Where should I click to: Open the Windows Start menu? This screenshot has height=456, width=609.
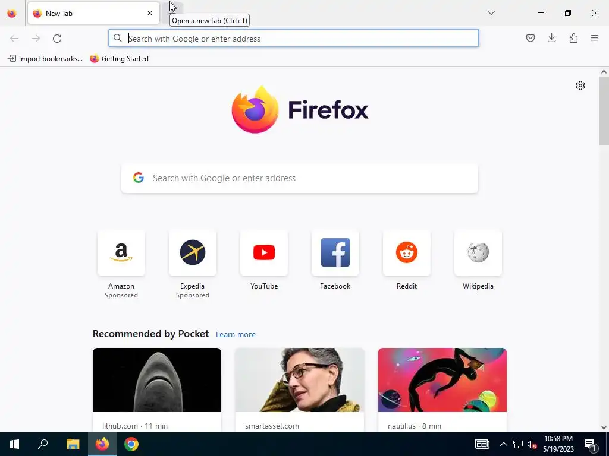tap(14, 444)
